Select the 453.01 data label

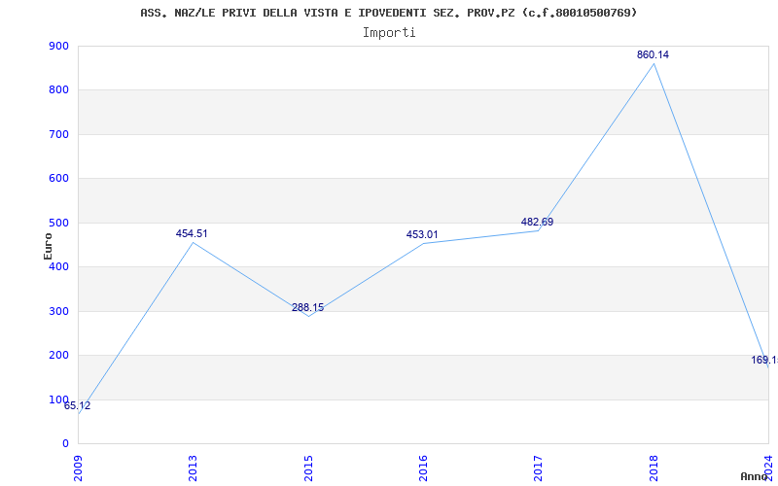pyautogui.click(x=422, y=234)
